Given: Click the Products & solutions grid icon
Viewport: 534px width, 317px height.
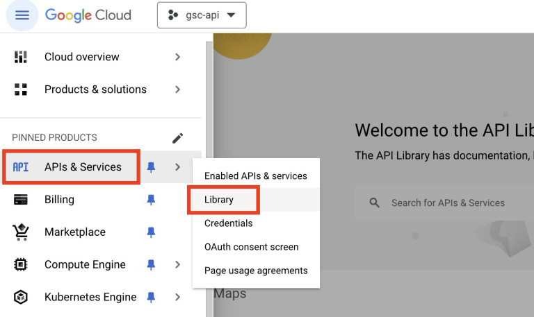Looking at the screenshot, I should point(20,89).
